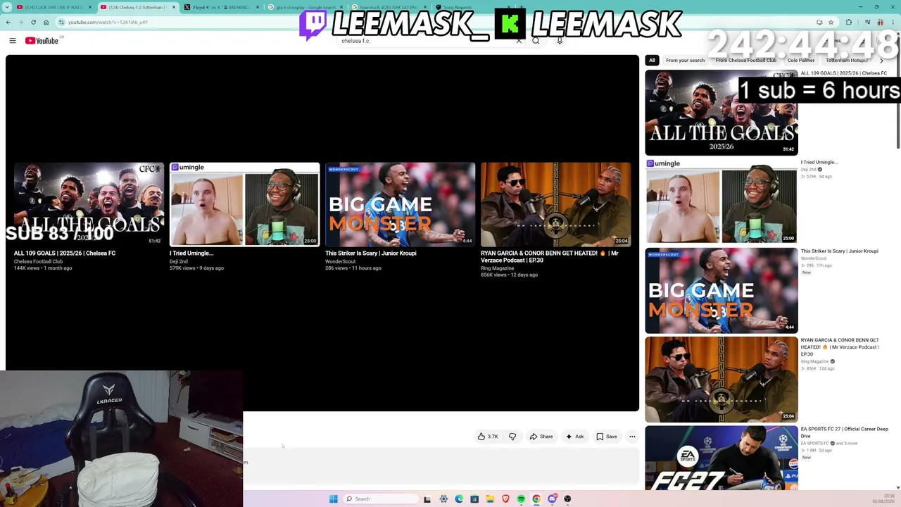Viewport: 901px width, 507px height.
Task: Switch to the Floyd on X tab
Action: [221, 7]
